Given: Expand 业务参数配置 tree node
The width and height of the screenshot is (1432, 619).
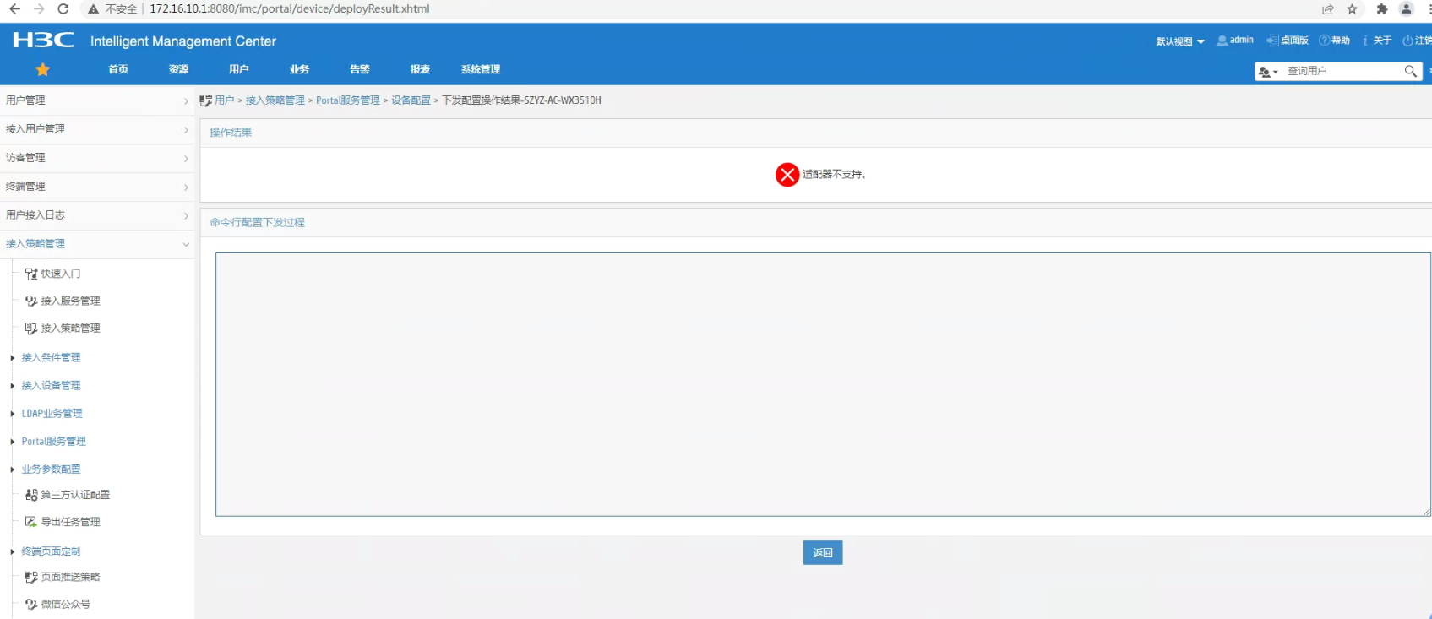Looking at the screenshot, I should click(12, 470).
